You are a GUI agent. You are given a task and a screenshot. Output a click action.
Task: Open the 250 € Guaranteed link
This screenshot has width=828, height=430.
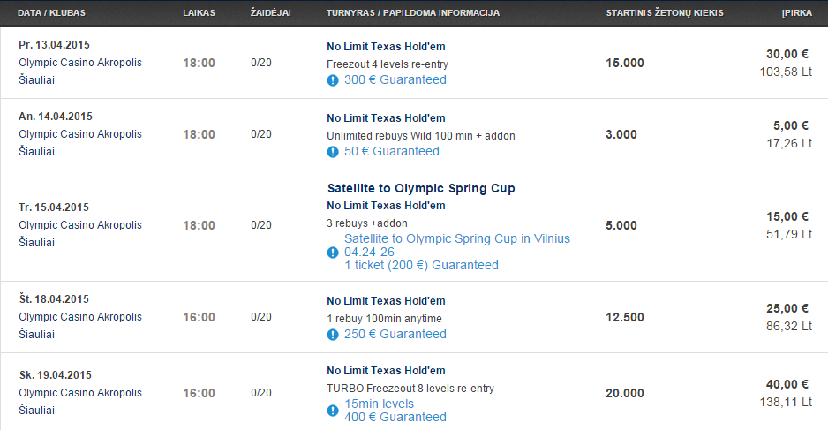pos(395,334)
